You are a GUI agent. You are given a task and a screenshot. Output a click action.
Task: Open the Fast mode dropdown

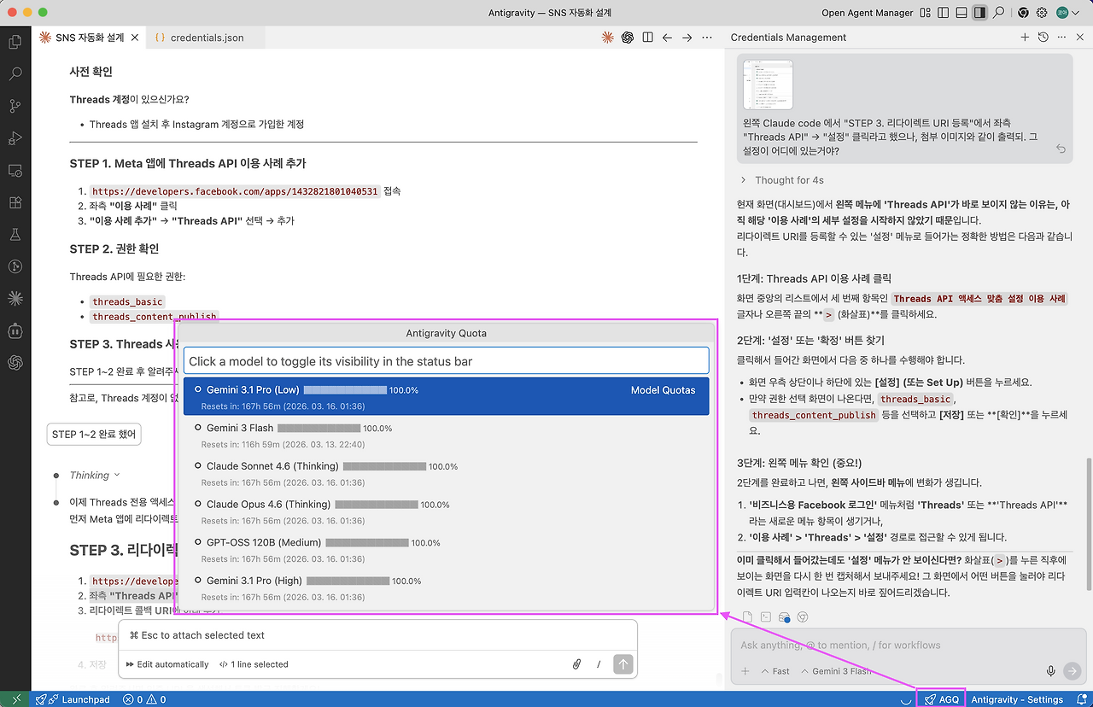(775, 671)
